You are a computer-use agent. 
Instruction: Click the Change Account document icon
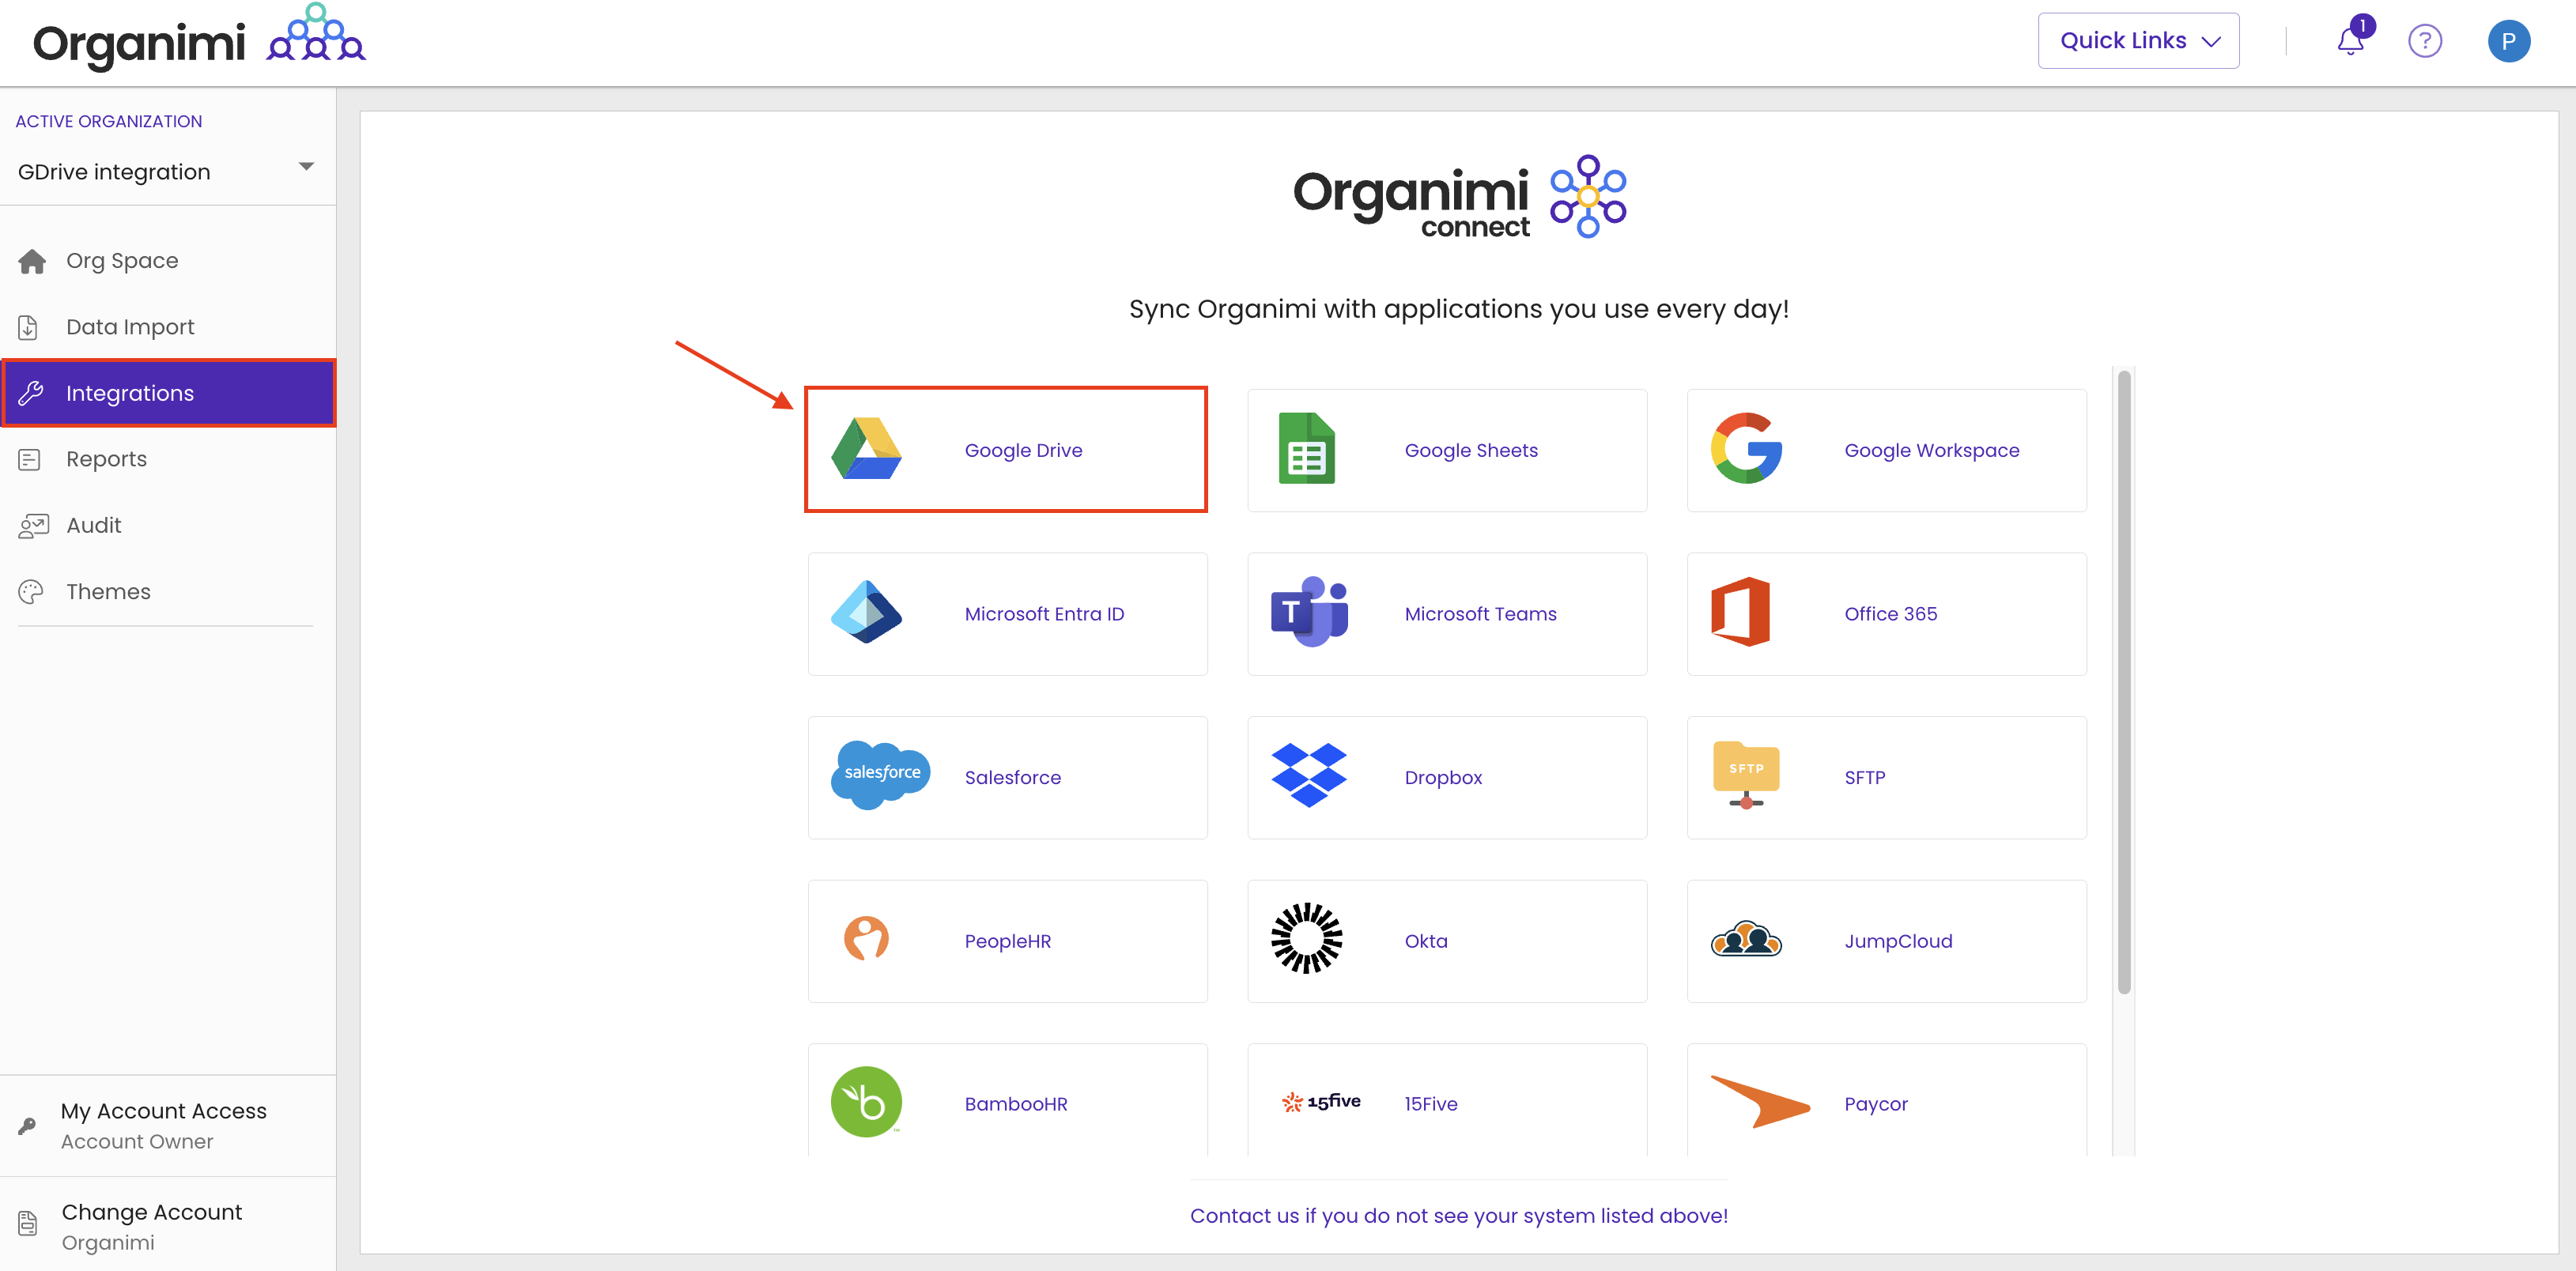[x=28, y=1223]
